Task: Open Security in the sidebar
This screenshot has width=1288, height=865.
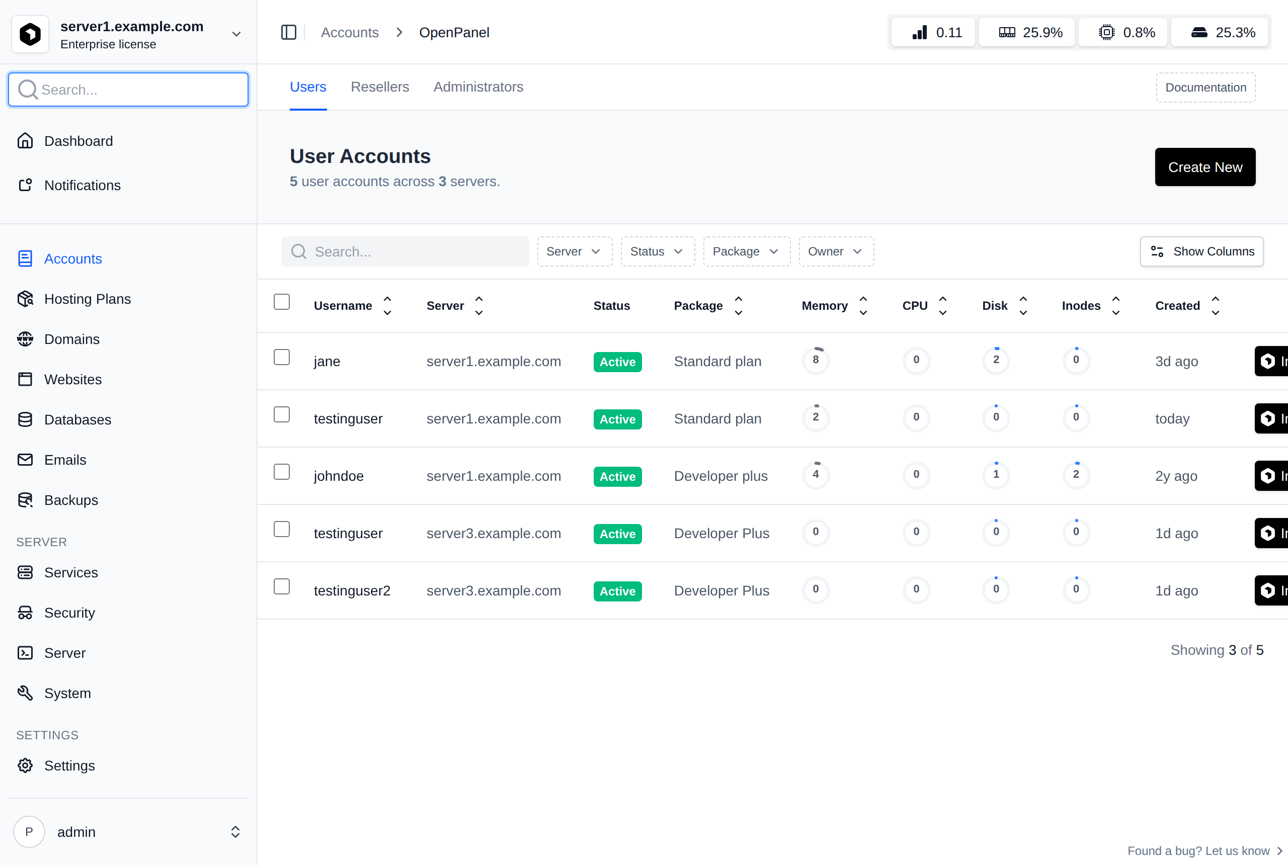Action: coord(128,613)
